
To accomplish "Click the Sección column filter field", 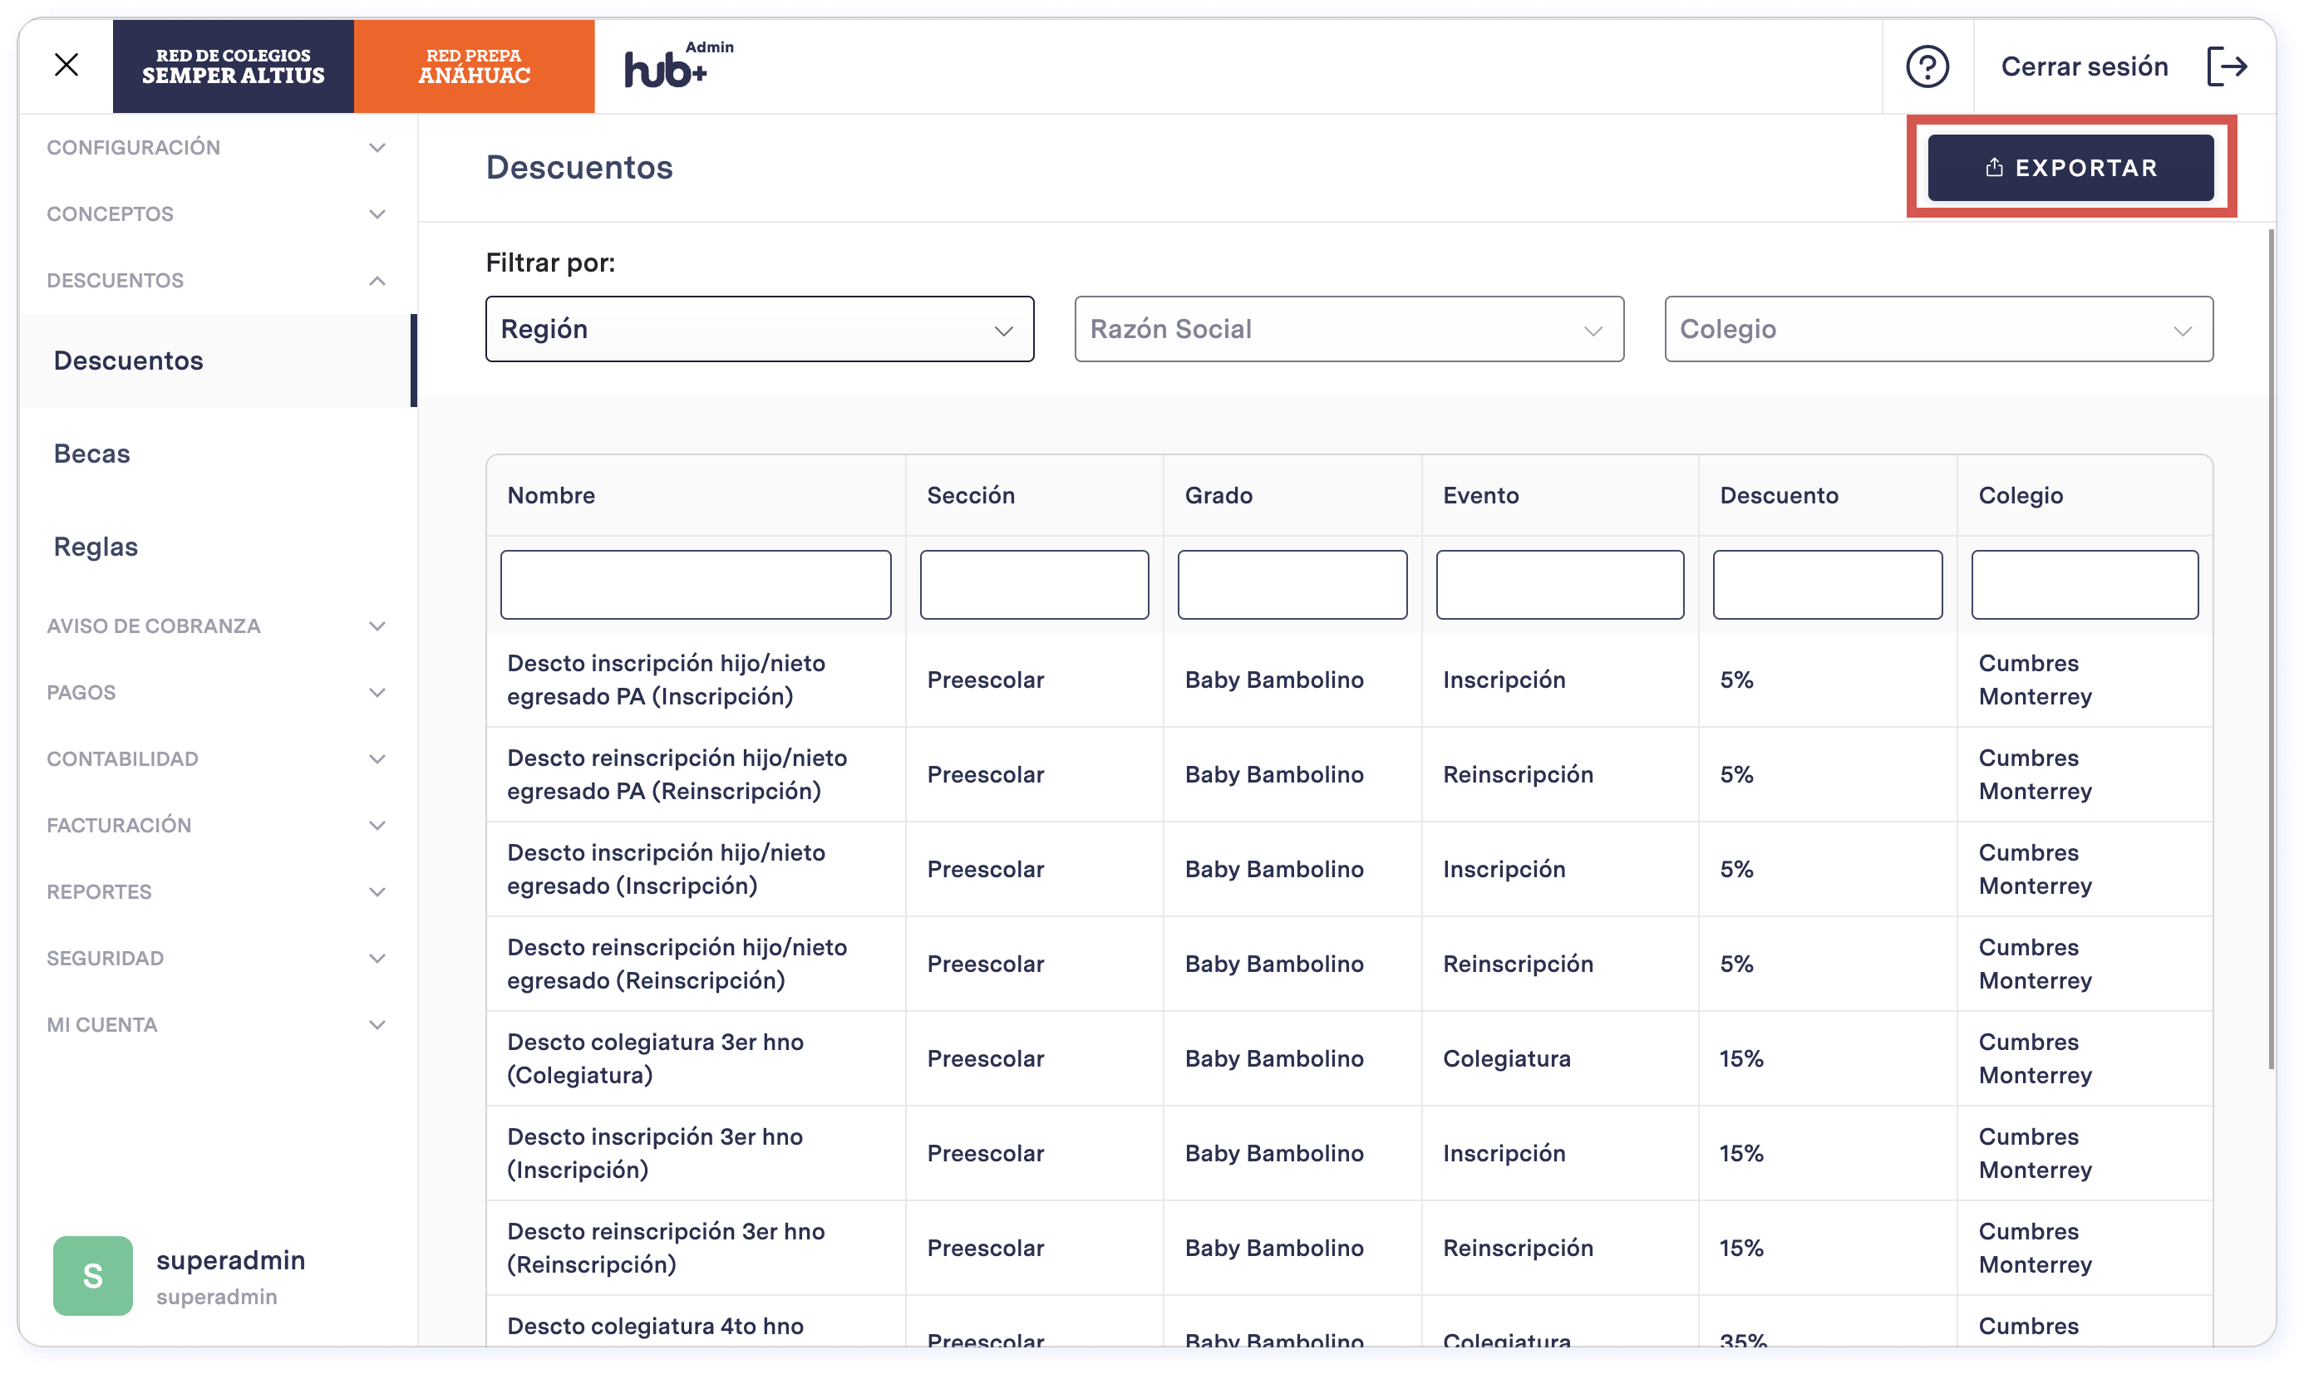I will [1034, 584].
